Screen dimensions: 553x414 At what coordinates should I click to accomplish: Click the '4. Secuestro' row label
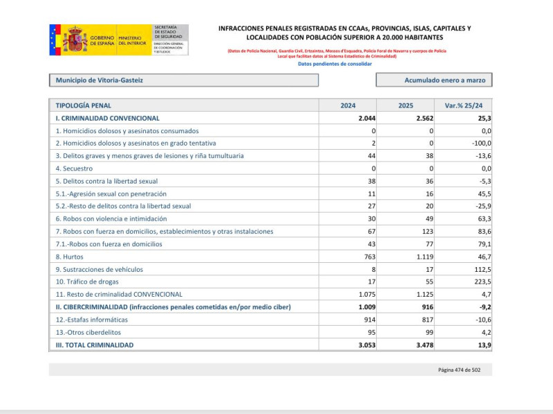coord(74,168)
